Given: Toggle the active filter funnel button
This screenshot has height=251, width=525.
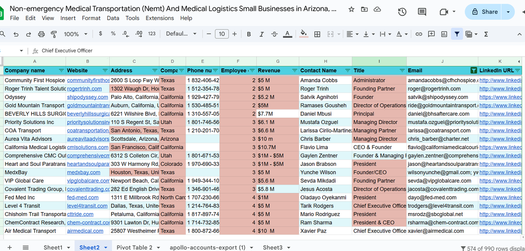Looking at the screenshot, I should coord(457,34).
